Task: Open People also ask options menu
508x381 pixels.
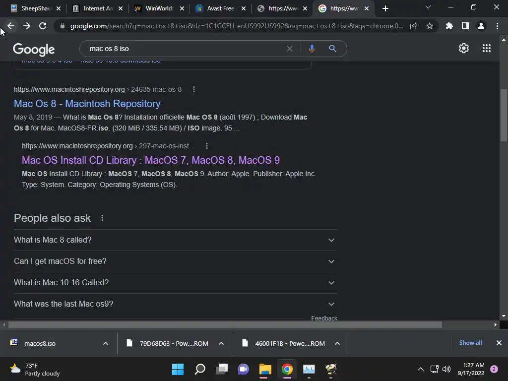Action: [102, 218]
